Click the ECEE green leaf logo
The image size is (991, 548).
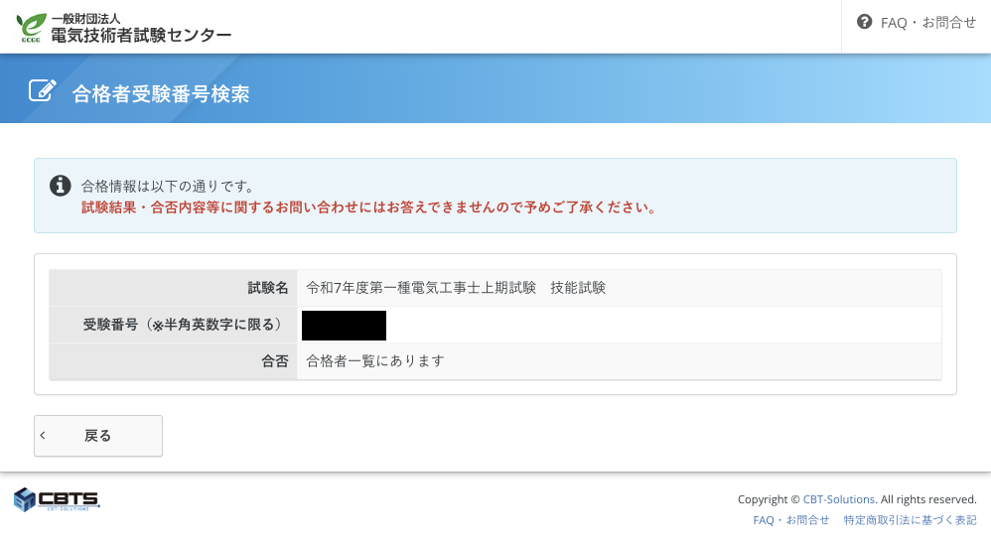pos(31,27)
